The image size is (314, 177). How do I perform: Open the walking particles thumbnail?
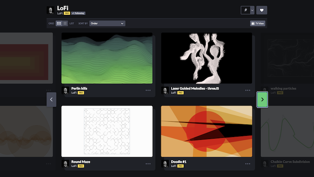287,58
